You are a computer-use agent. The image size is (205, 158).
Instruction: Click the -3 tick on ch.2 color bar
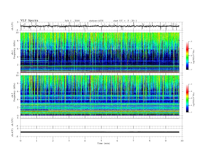pos(191,84)
